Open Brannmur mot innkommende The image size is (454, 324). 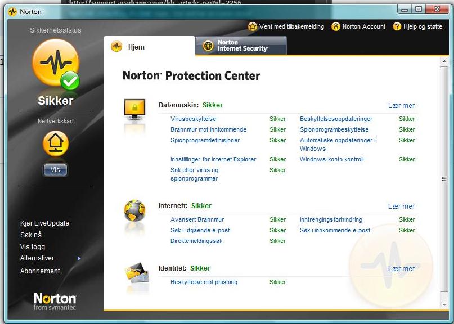(x=209, y=129)
